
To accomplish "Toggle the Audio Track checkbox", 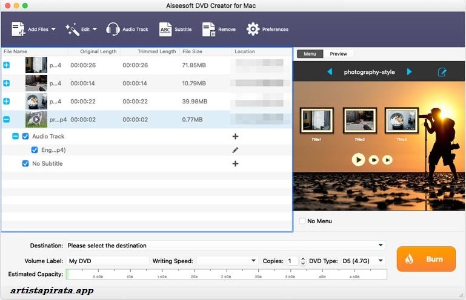I will pos(25,136).
